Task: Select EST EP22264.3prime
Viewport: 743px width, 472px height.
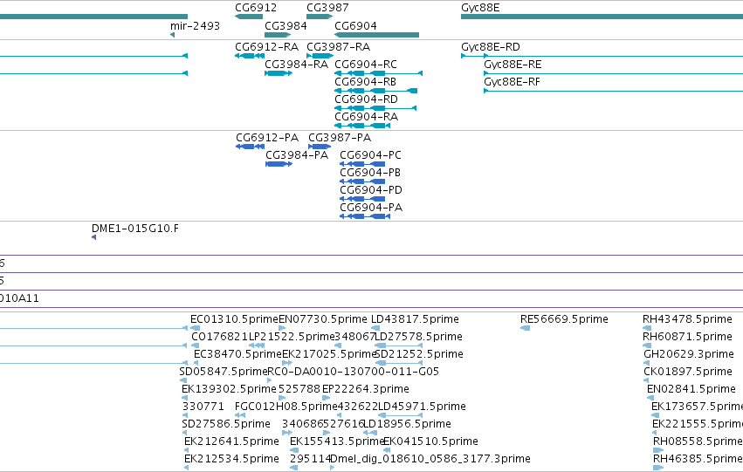Action: 366,390
